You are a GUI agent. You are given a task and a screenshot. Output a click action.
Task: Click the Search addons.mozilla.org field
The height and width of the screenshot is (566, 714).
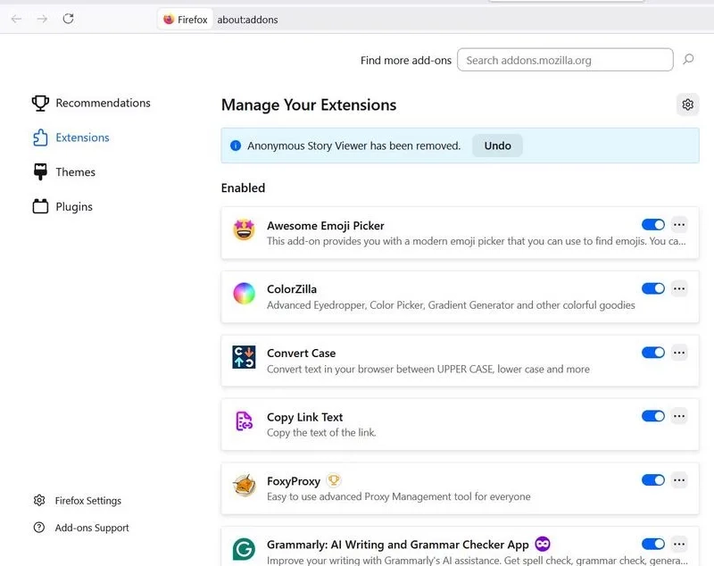(x=565, y=60)
